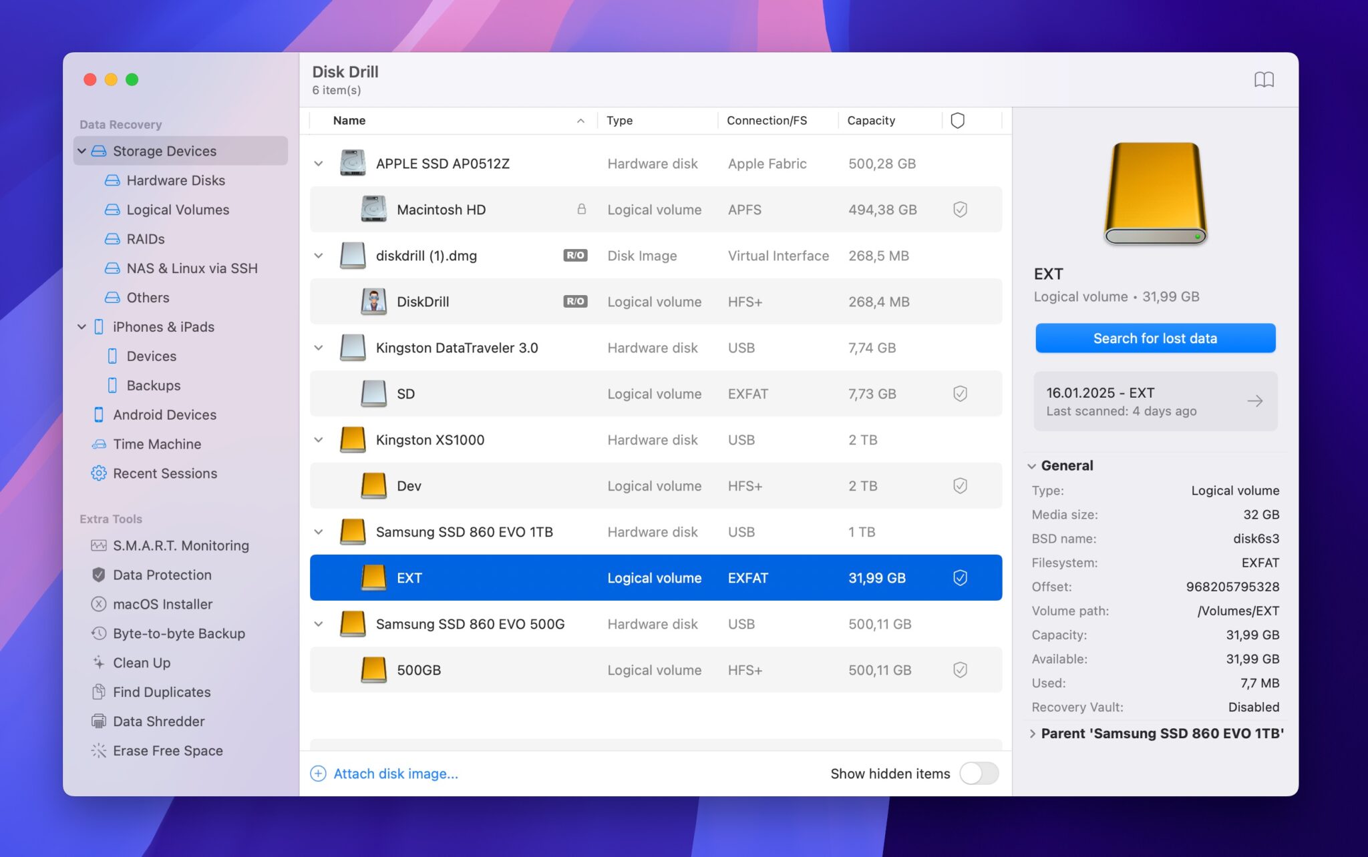Open the 16.01.2025 EXT scan session
1368x857 pixels.
[1155, 401]
